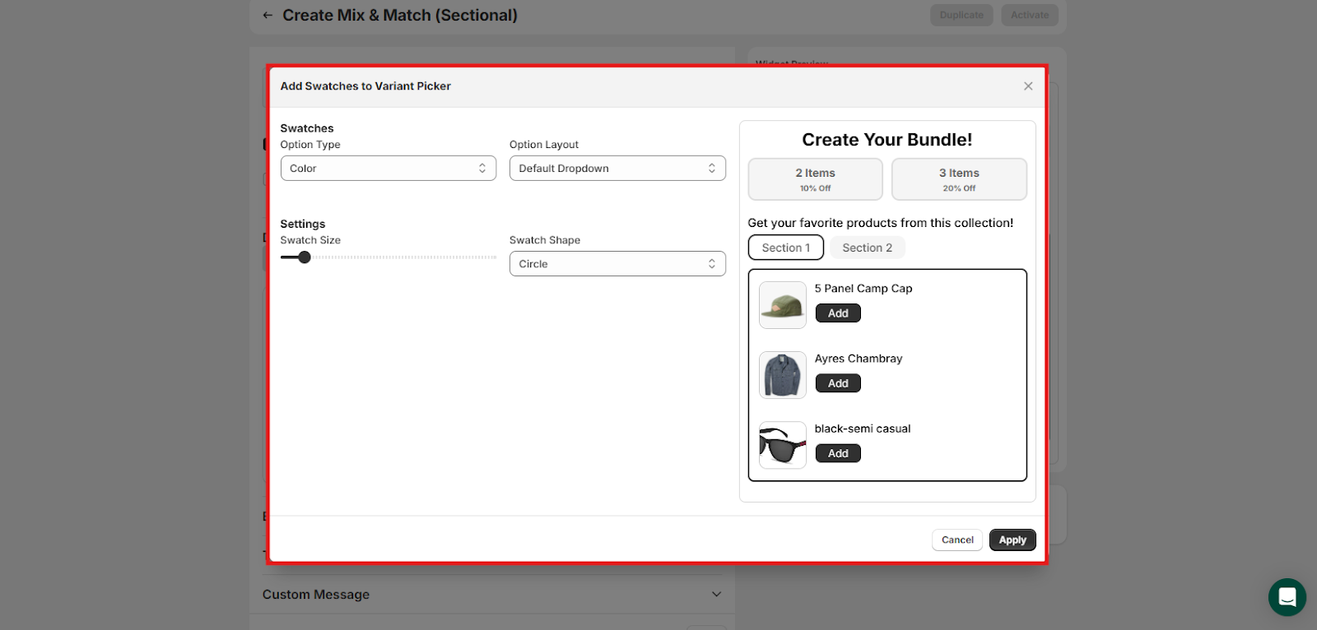Apply the swatch settings
1317x630 pixels.
pos(1012,540)
